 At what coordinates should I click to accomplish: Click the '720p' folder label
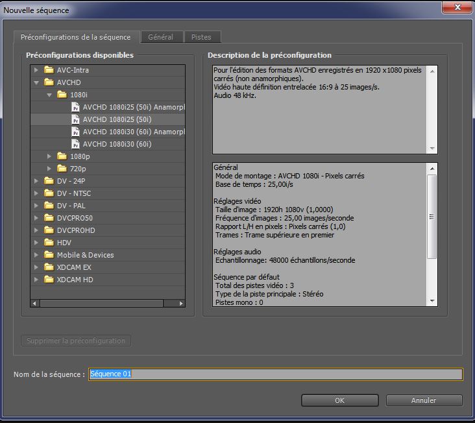coord(78,169)
